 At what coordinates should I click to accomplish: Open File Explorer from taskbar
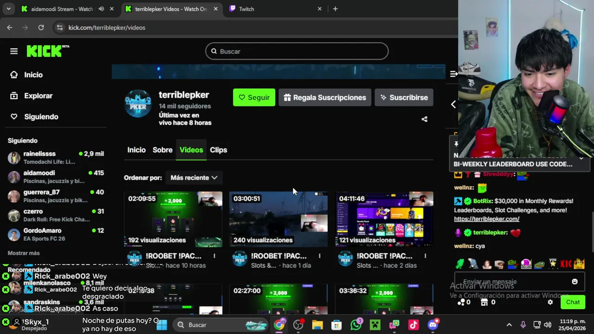[x=317, y=325]
